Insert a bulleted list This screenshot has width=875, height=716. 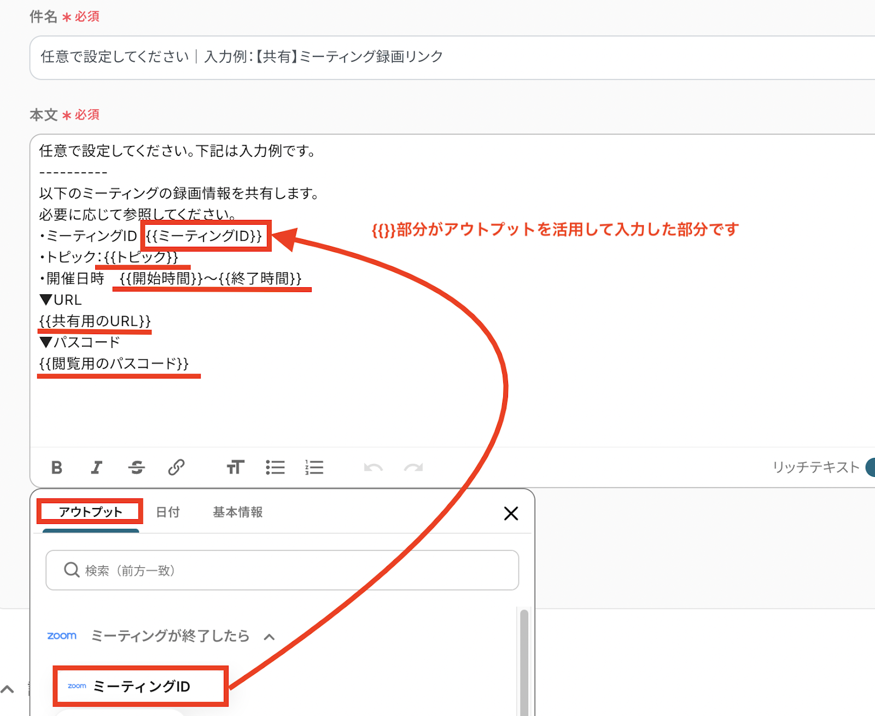[x=275, y=468]
